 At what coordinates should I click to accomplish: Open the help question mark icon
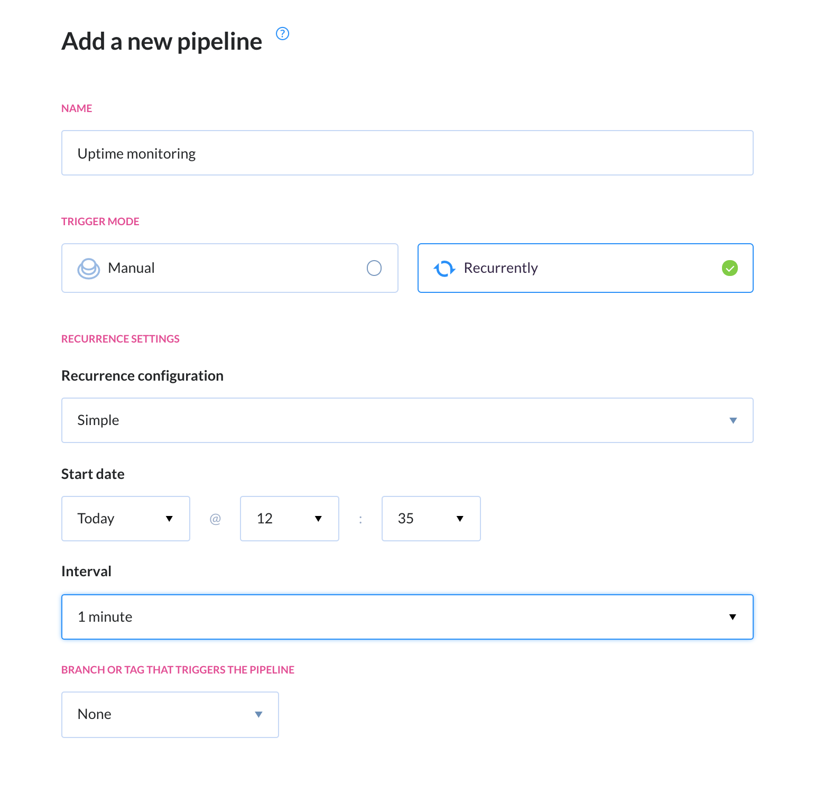[283, 34]
